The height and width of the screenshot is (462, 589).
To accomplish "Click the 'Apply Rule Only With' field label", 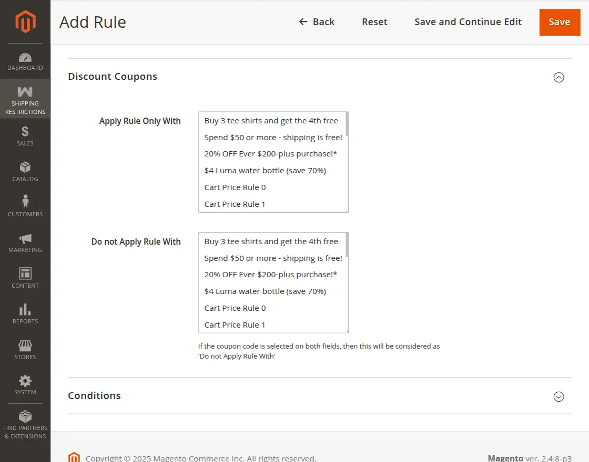I will 140,121.
